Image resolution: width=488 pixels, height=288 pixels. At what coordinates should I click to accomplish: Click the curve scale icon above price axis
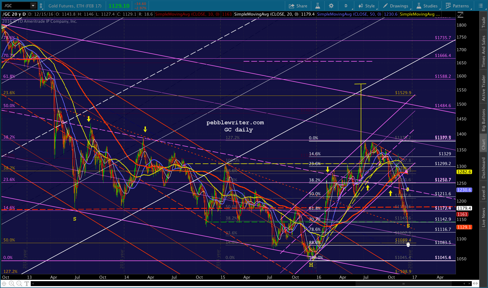click(x=461, y=15)
